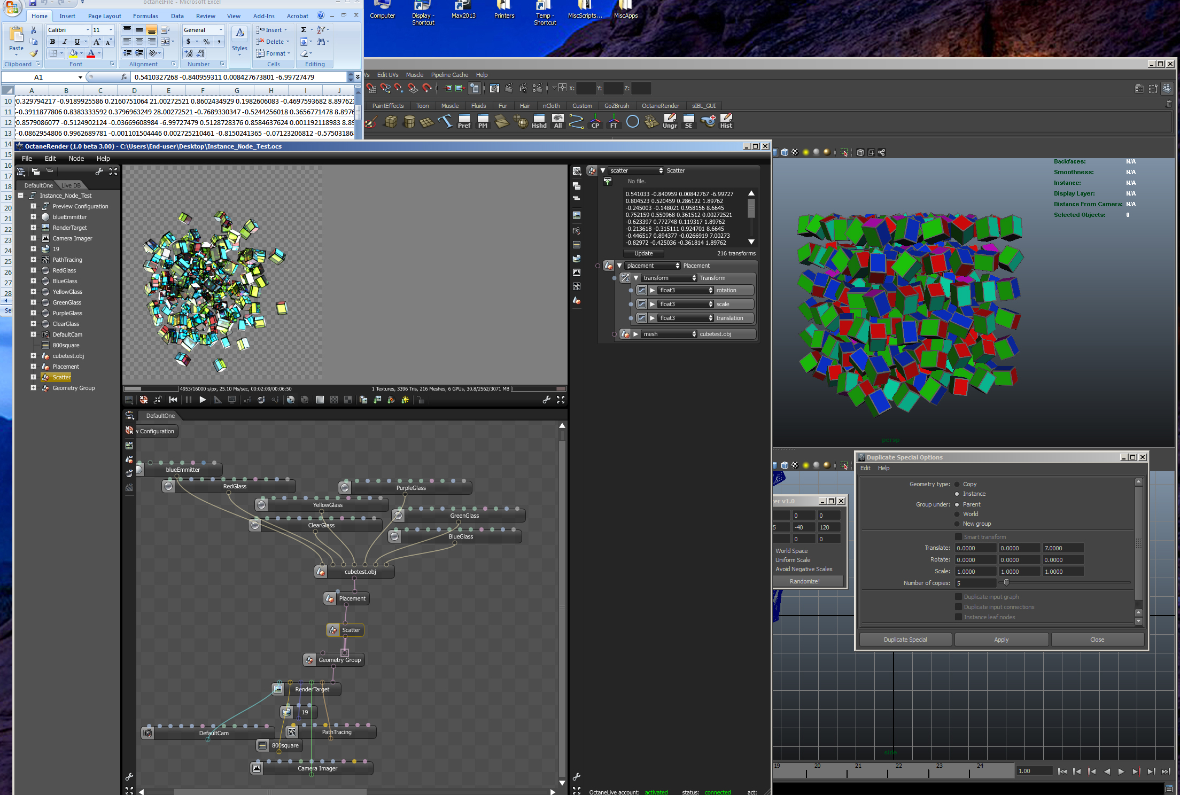Click the Randomize! button
The height and width of the screenshot is (795, 1180).
point(804,581)
